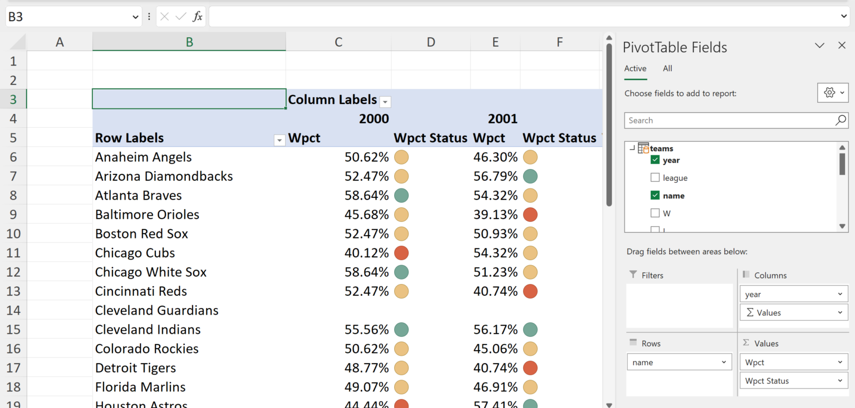Image resolution: width=855 pixels, height=408 pixels.
Task: Open the Row Labels filter arrow
Action: coord(279,140)
